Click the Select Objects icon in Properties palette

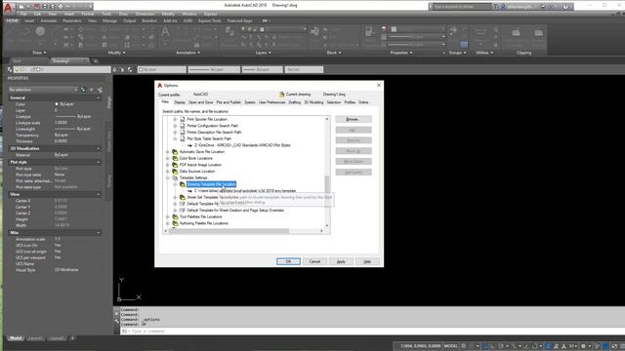tap(91, 90)
